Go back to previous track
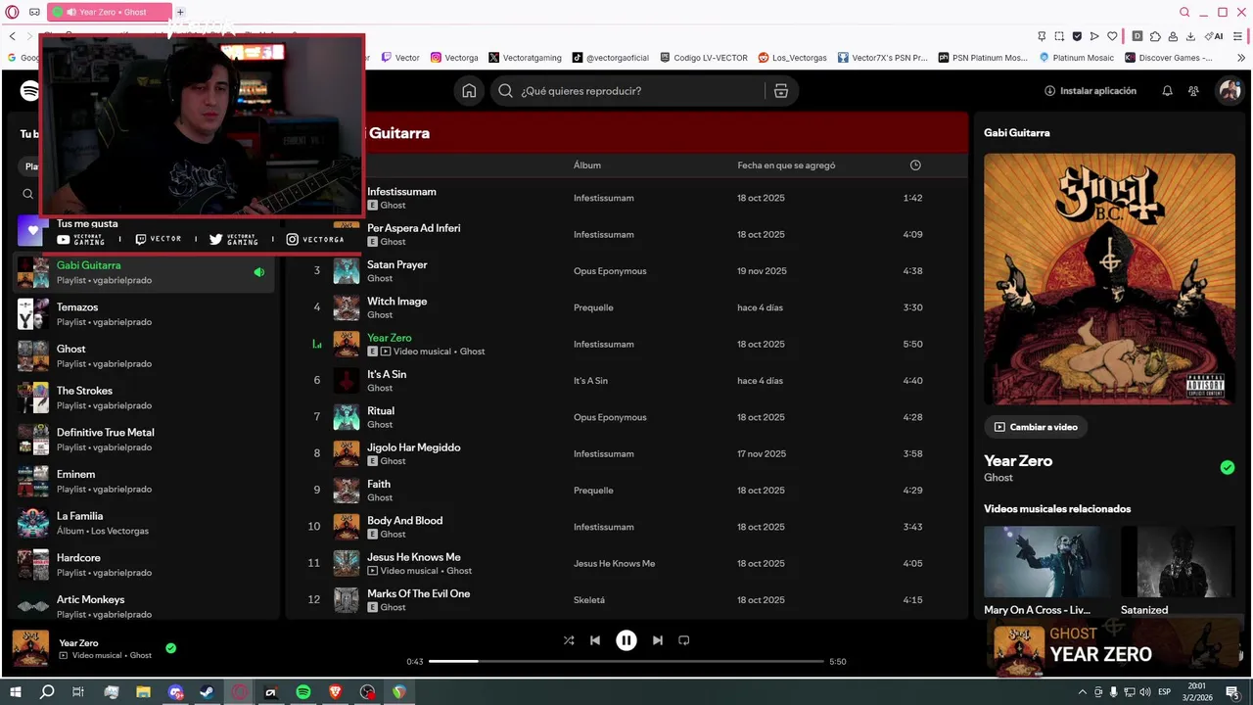 tap(595, 640)
